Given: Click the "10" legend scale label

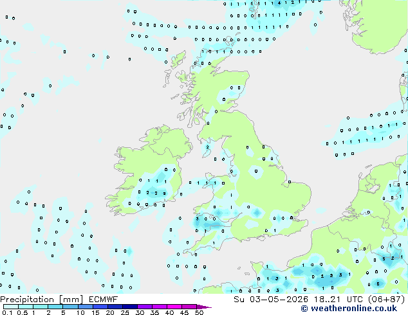Looking at the screenshot, I should click(x=80, y=312).
